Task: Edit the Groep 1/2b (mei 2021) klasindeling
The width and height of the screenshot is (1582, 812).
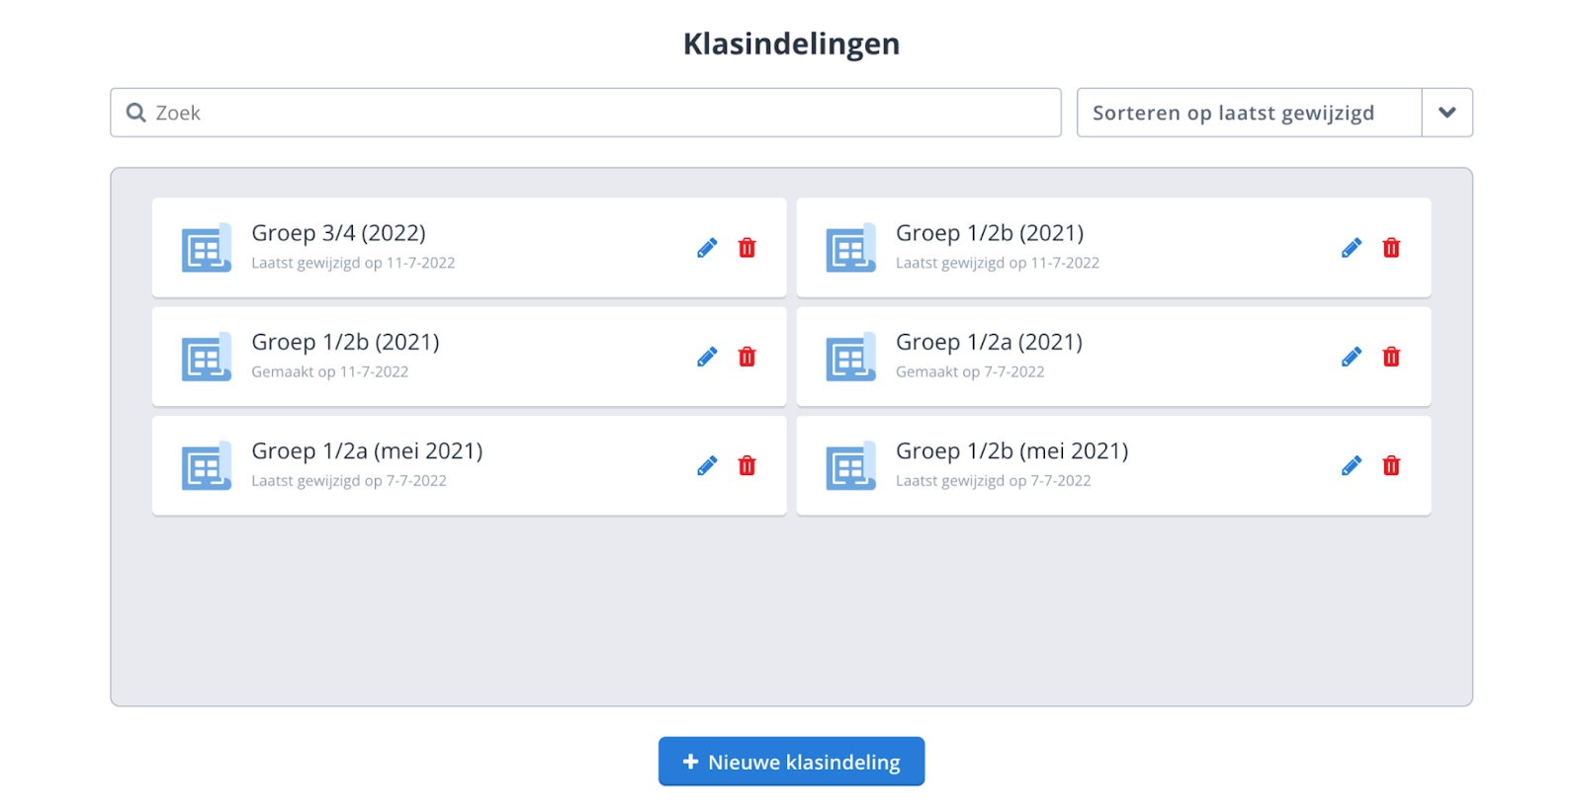Action: [x=1352, y=465]
